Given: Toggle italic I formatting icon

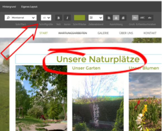Looking at the screenshot, I should 67,18.
